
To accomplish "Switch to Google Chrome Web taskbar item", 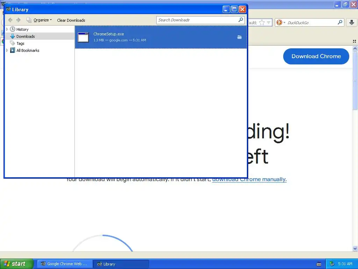I will [65, 264].
